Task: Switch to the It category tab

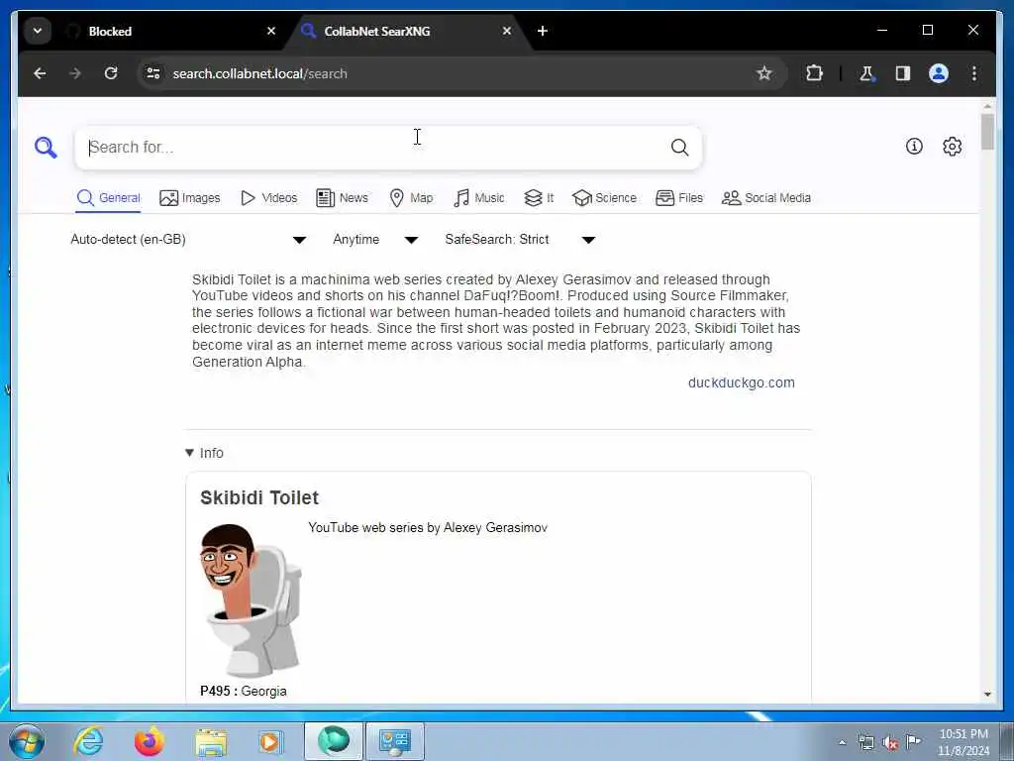Action: tap(539, 198)
